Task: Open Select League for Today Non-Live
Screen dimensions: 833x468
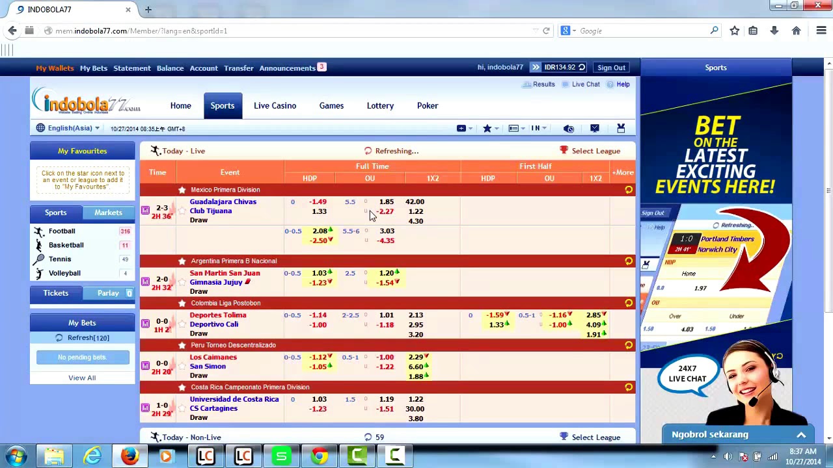Action: (x=590, y=437)
